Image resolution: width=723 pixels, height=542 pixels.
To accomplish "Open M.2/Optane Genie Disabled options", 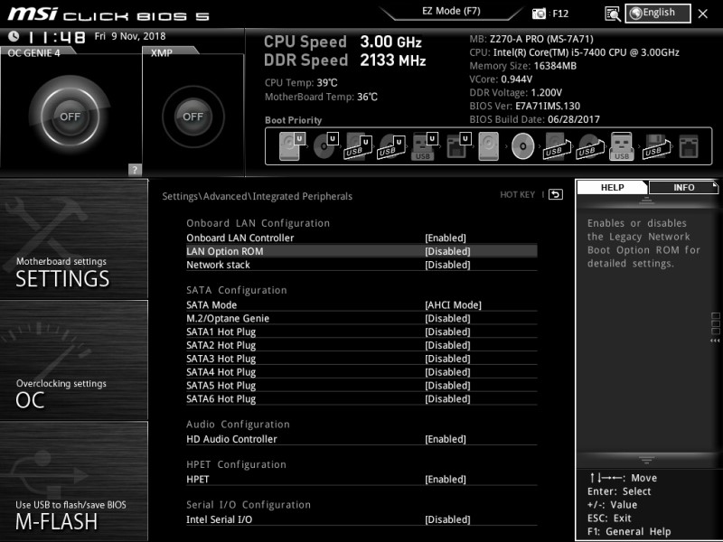I will (447, 319).
